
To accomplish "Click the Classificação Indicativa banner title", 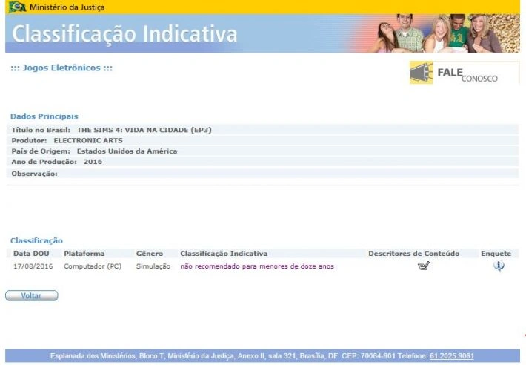I will tap(125, 34).
